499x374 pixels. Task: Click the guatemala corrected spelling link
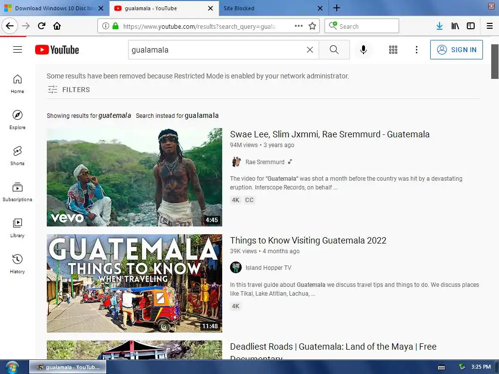(x=115, y=115)
